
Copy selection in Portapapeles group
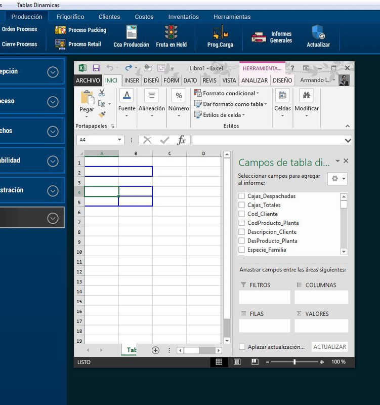[x=102, y=104]
